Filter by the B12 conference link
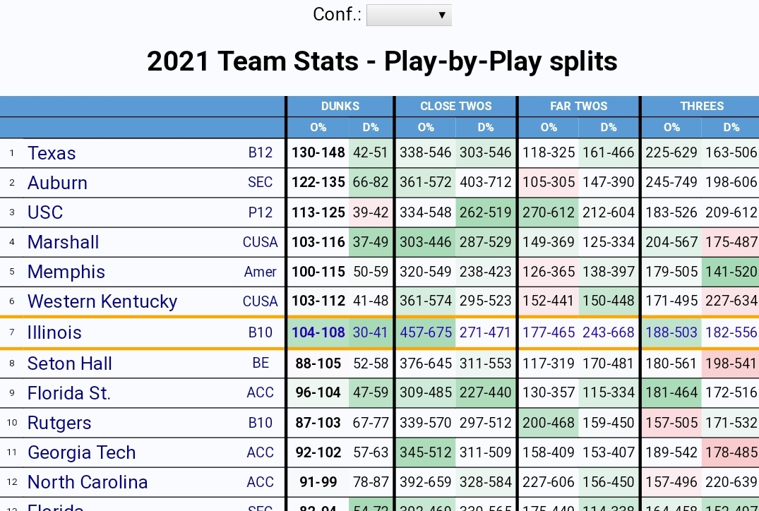 pos(261,153)
